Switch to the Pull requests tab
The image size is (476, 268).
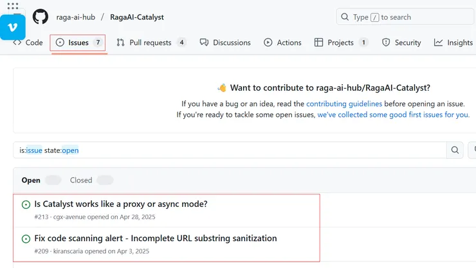[151, 42]
